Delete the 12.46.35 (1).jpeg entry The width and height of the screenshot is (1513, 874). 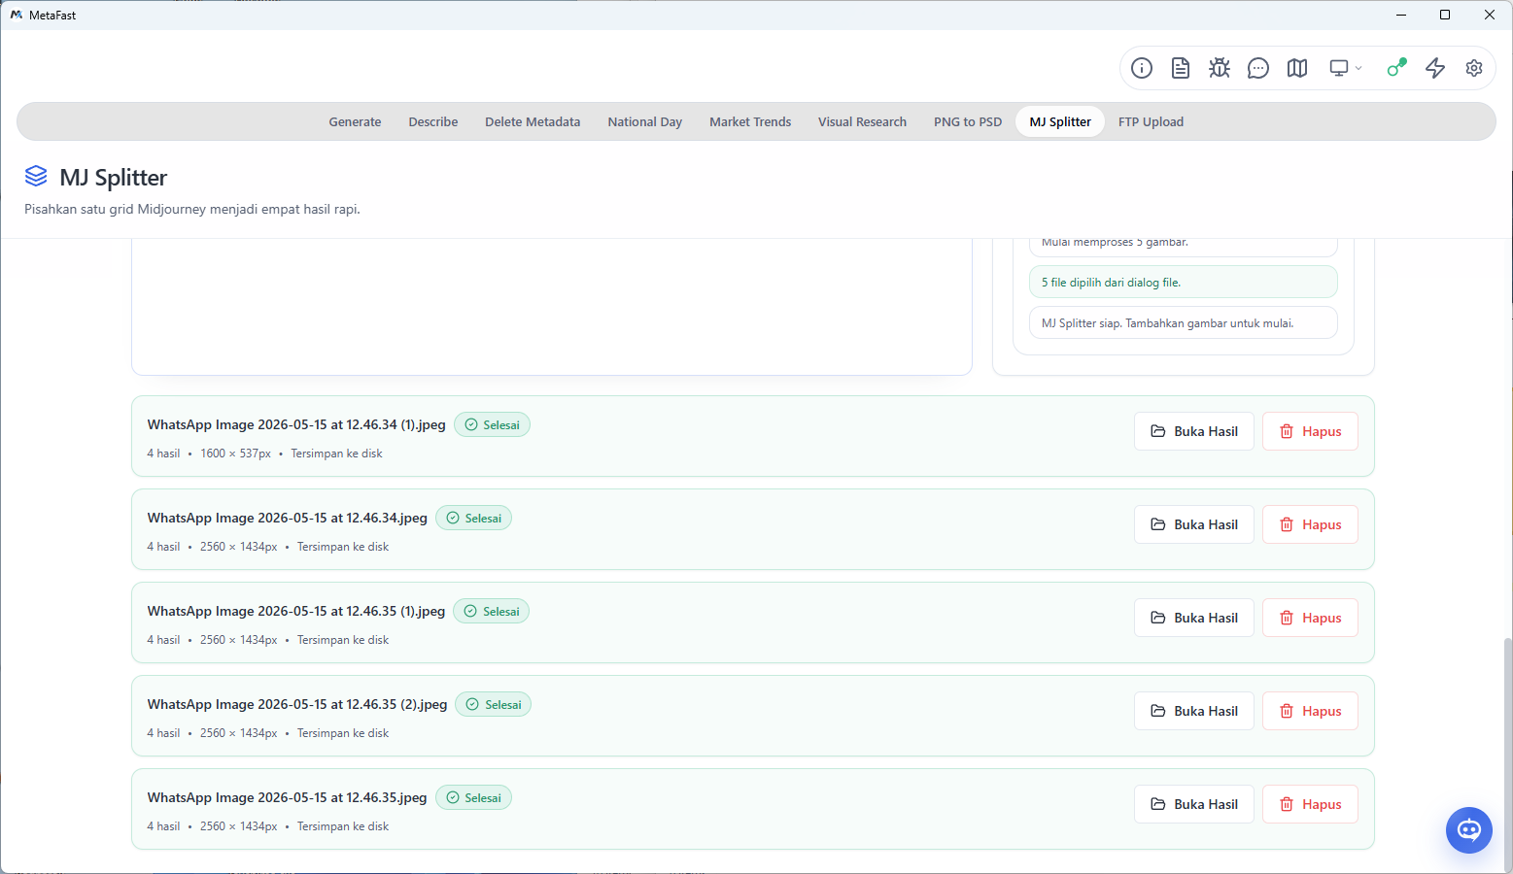click(x=1310, y=618)
